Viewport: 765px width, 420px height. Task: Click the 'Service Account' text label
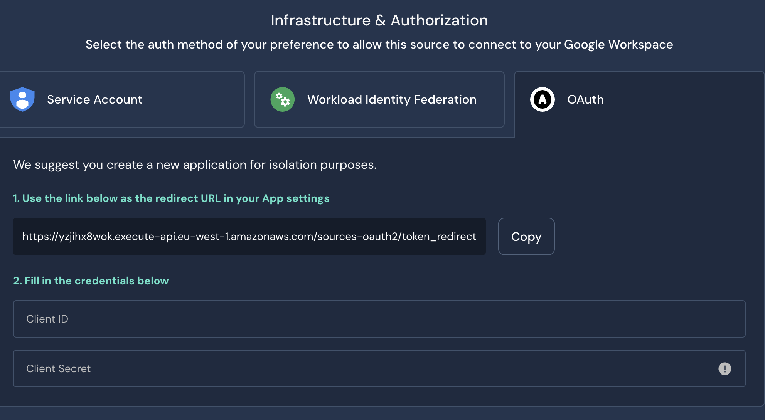click(x=94, y=99)
